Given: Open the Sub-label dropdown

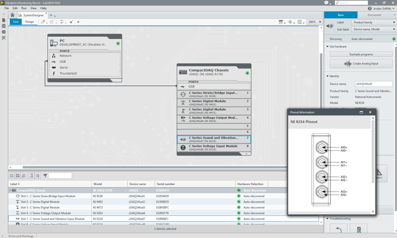Looking at the screenshot, I should point(374,29).
